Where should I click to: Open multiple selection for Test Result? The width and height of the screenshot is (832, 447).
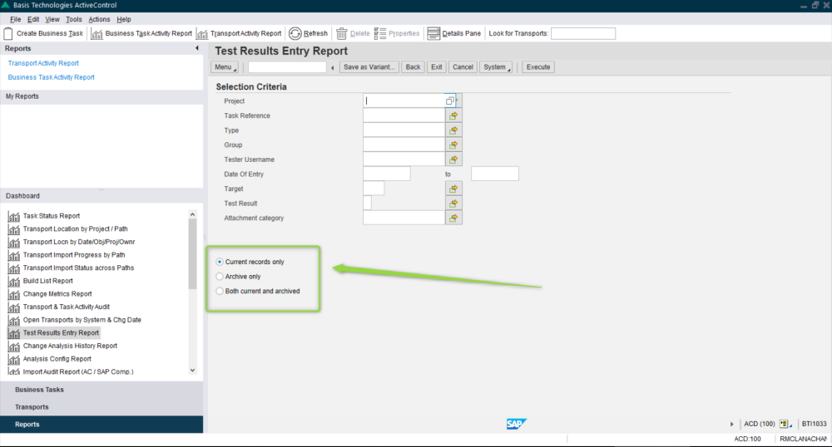[453, 204]
